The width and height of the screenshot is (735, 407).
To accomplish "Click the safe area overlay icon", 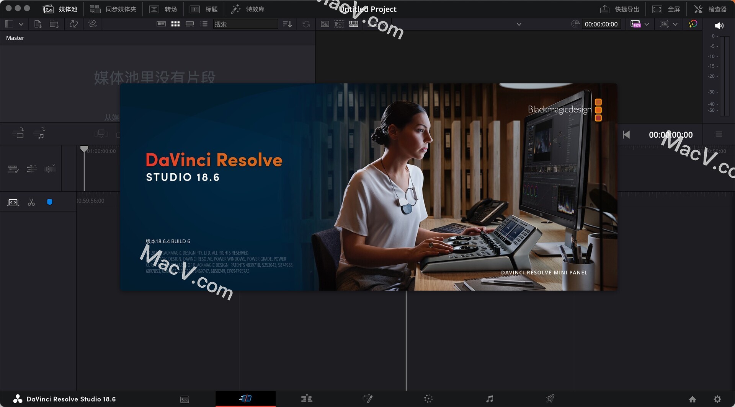I will (x=664, y=24).
